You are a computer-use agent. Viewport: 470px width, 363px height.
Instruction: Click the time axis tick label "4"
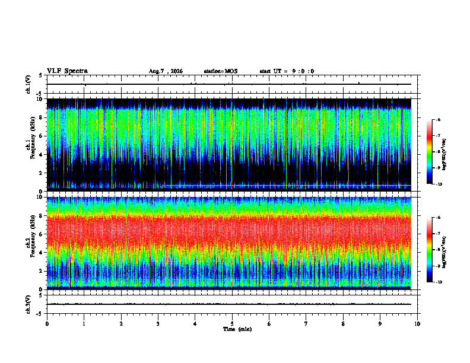[195, 324]
